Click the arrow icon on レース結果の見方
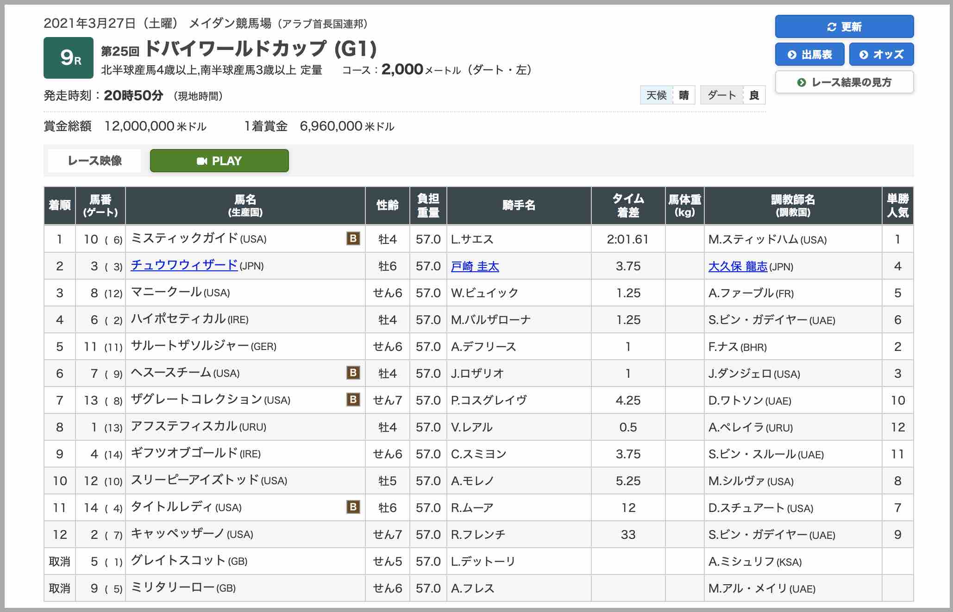953x612 pixels. pos(801,82)
